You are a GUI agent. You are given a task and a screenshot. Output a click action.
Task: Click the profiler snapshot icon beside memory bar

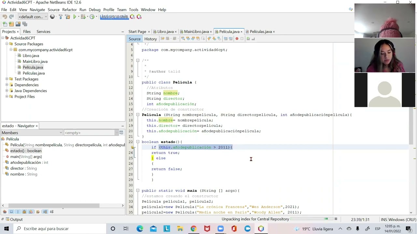pos(132,17)
